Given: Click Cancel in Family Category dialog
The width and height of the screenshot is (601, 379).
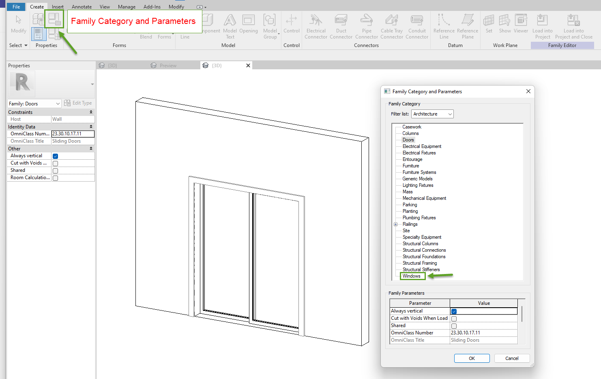Looking at the screenshot, I should pos(512,358).
